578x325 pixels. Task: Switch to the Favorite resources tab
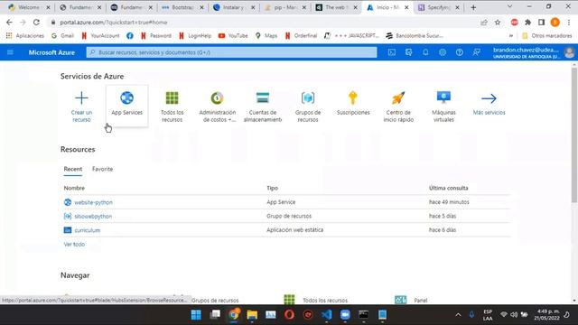tap(102, 169)
